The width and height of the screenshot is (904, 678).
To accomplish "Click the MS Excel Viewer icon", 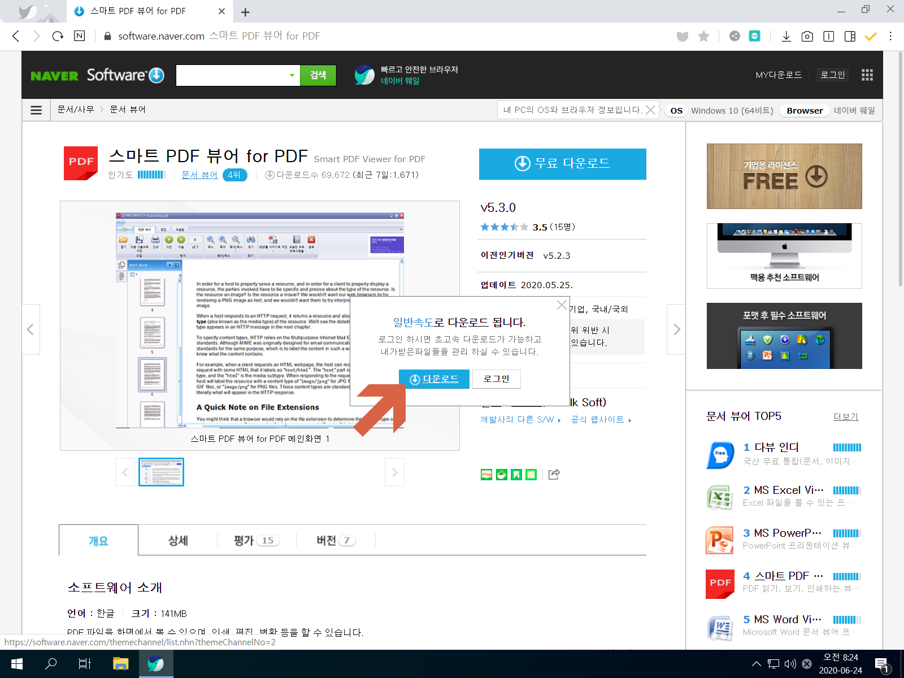I will pyautogui.click(x=720, y=498).
